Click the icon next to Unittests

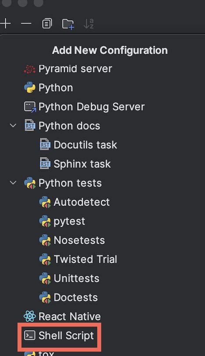pos(45,278)
